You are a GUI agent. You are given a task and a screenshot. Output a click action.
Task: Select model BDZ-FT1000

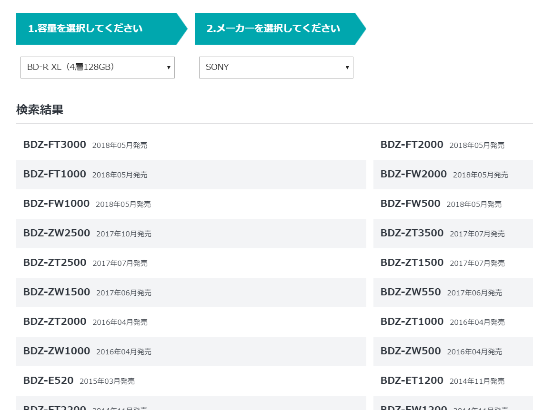(x=55, y=174)
